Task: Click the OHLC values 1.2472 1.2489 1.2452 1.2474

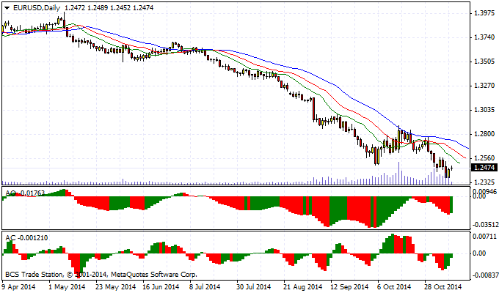Action: point(109,8)
